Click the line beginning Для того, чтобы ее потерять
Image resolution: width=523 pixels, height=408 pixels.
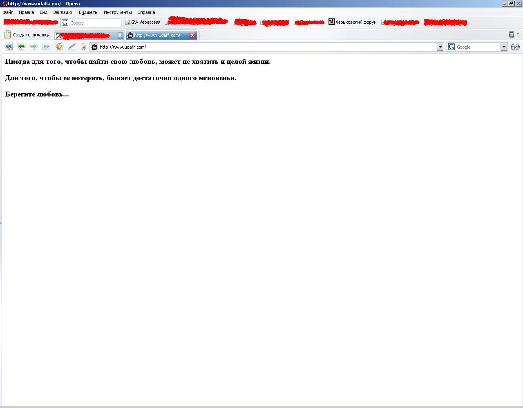pos(121,78)
